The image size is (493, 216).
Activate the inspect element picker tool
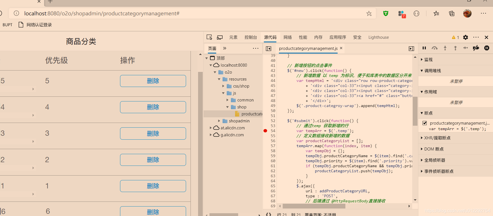[x=209, y=37]
